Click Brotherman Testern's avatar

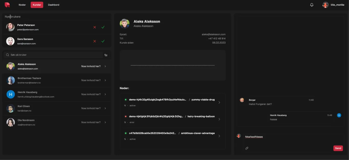coord(10,80)
